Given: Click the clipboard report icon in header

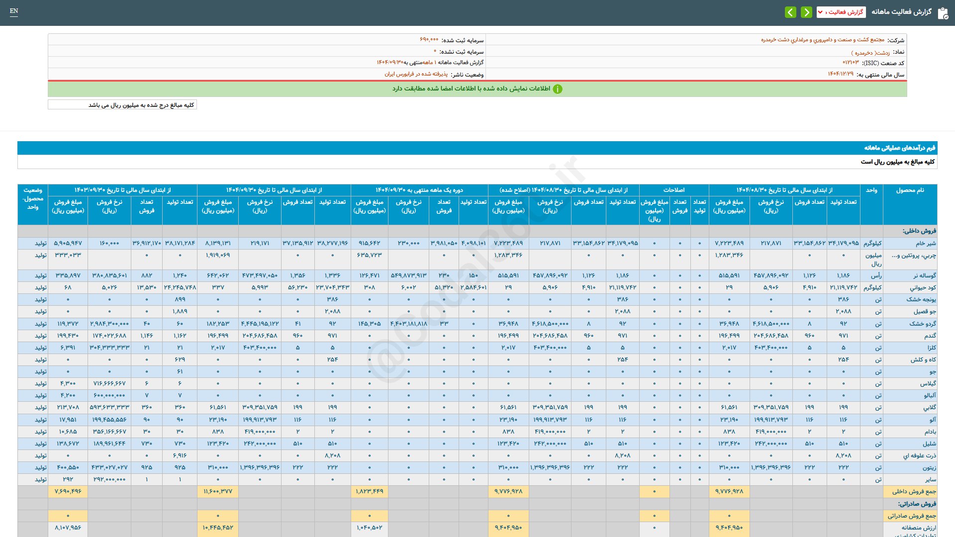Looking at the screenshot, I should (943, 13).
